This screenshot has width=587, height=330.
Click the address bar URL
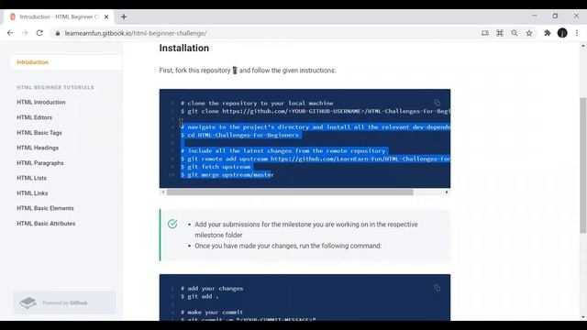point(136,33)
